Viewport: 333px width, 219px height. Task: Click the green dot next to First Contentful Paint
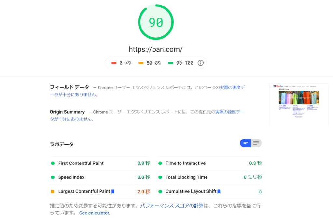pyautogui.click(x=53, y=163)
